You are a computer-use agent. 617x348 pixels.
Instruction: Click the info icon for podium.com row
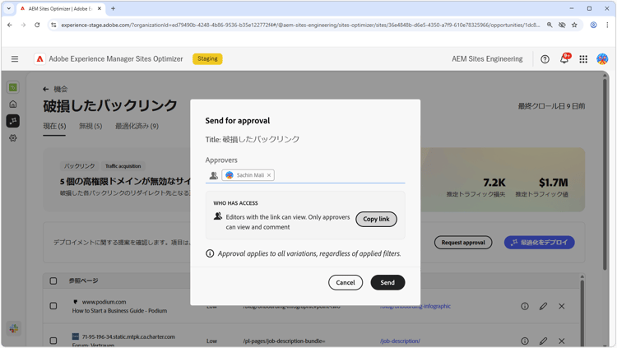click(x=525, y=306)
